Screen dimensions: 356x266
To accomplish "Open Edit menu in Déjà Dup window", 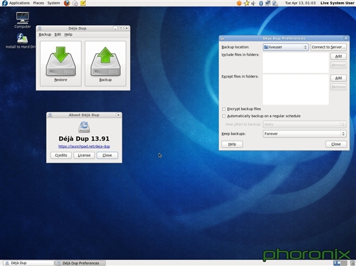I will click(x=58, y=34).
